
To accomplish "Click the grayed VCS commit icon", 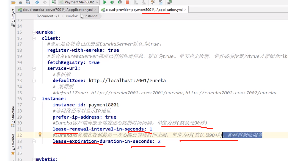I will 144,2.
